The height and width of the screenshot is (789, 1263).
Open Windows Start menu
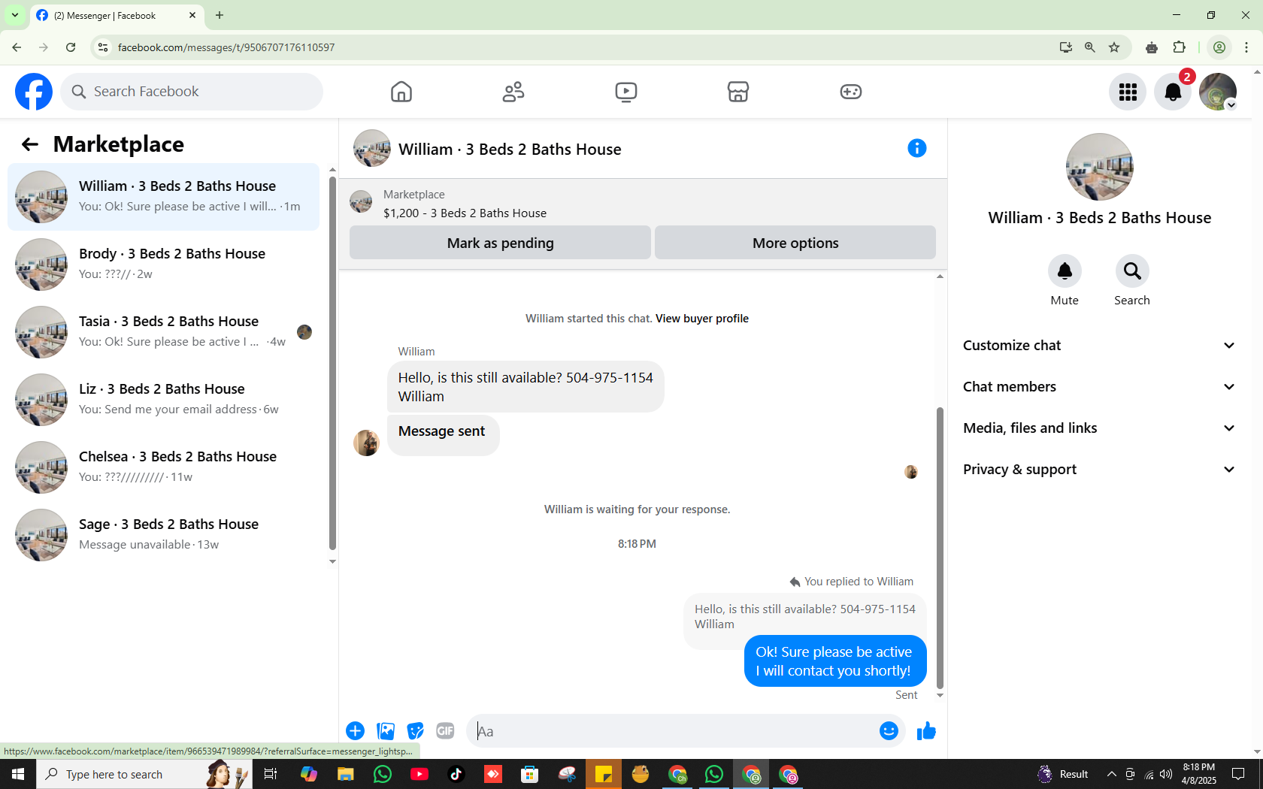point(18,774)
